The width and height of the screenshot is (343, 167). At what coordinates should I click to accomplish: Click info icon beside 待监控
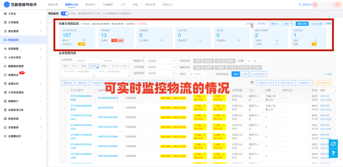tap(70, 44)
